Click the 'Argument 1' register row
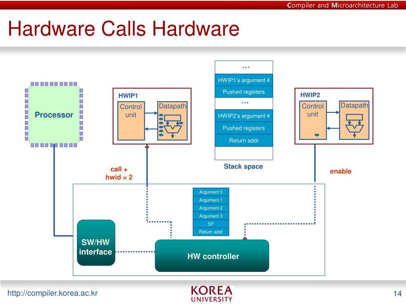 [x=211, y=200]
